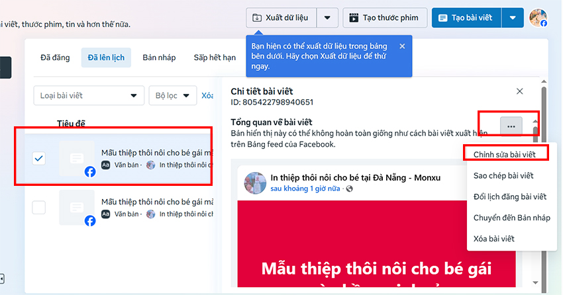Select Chuyển đến Bản nháp
The image size is (563, 295).
[x=511, y=218]
